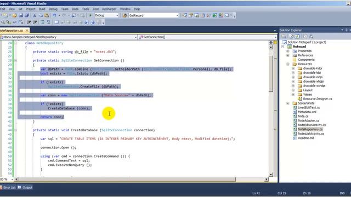Toggle the INS insert mode indicator in the status bar
This screenshot has width=351, height=197.
[x=342, y=193]
